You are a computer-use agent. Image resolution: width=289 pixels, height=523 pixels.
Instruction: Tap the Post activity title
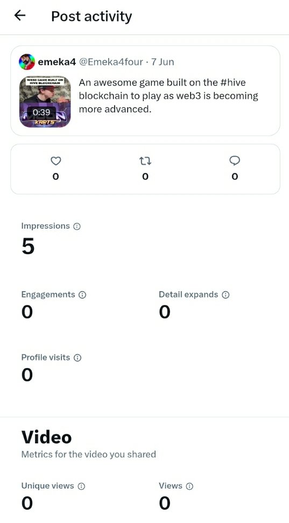coord(91,16)
